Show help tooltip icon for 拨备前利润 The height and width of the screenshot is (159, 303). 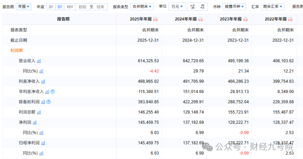[x=49, y=102]
